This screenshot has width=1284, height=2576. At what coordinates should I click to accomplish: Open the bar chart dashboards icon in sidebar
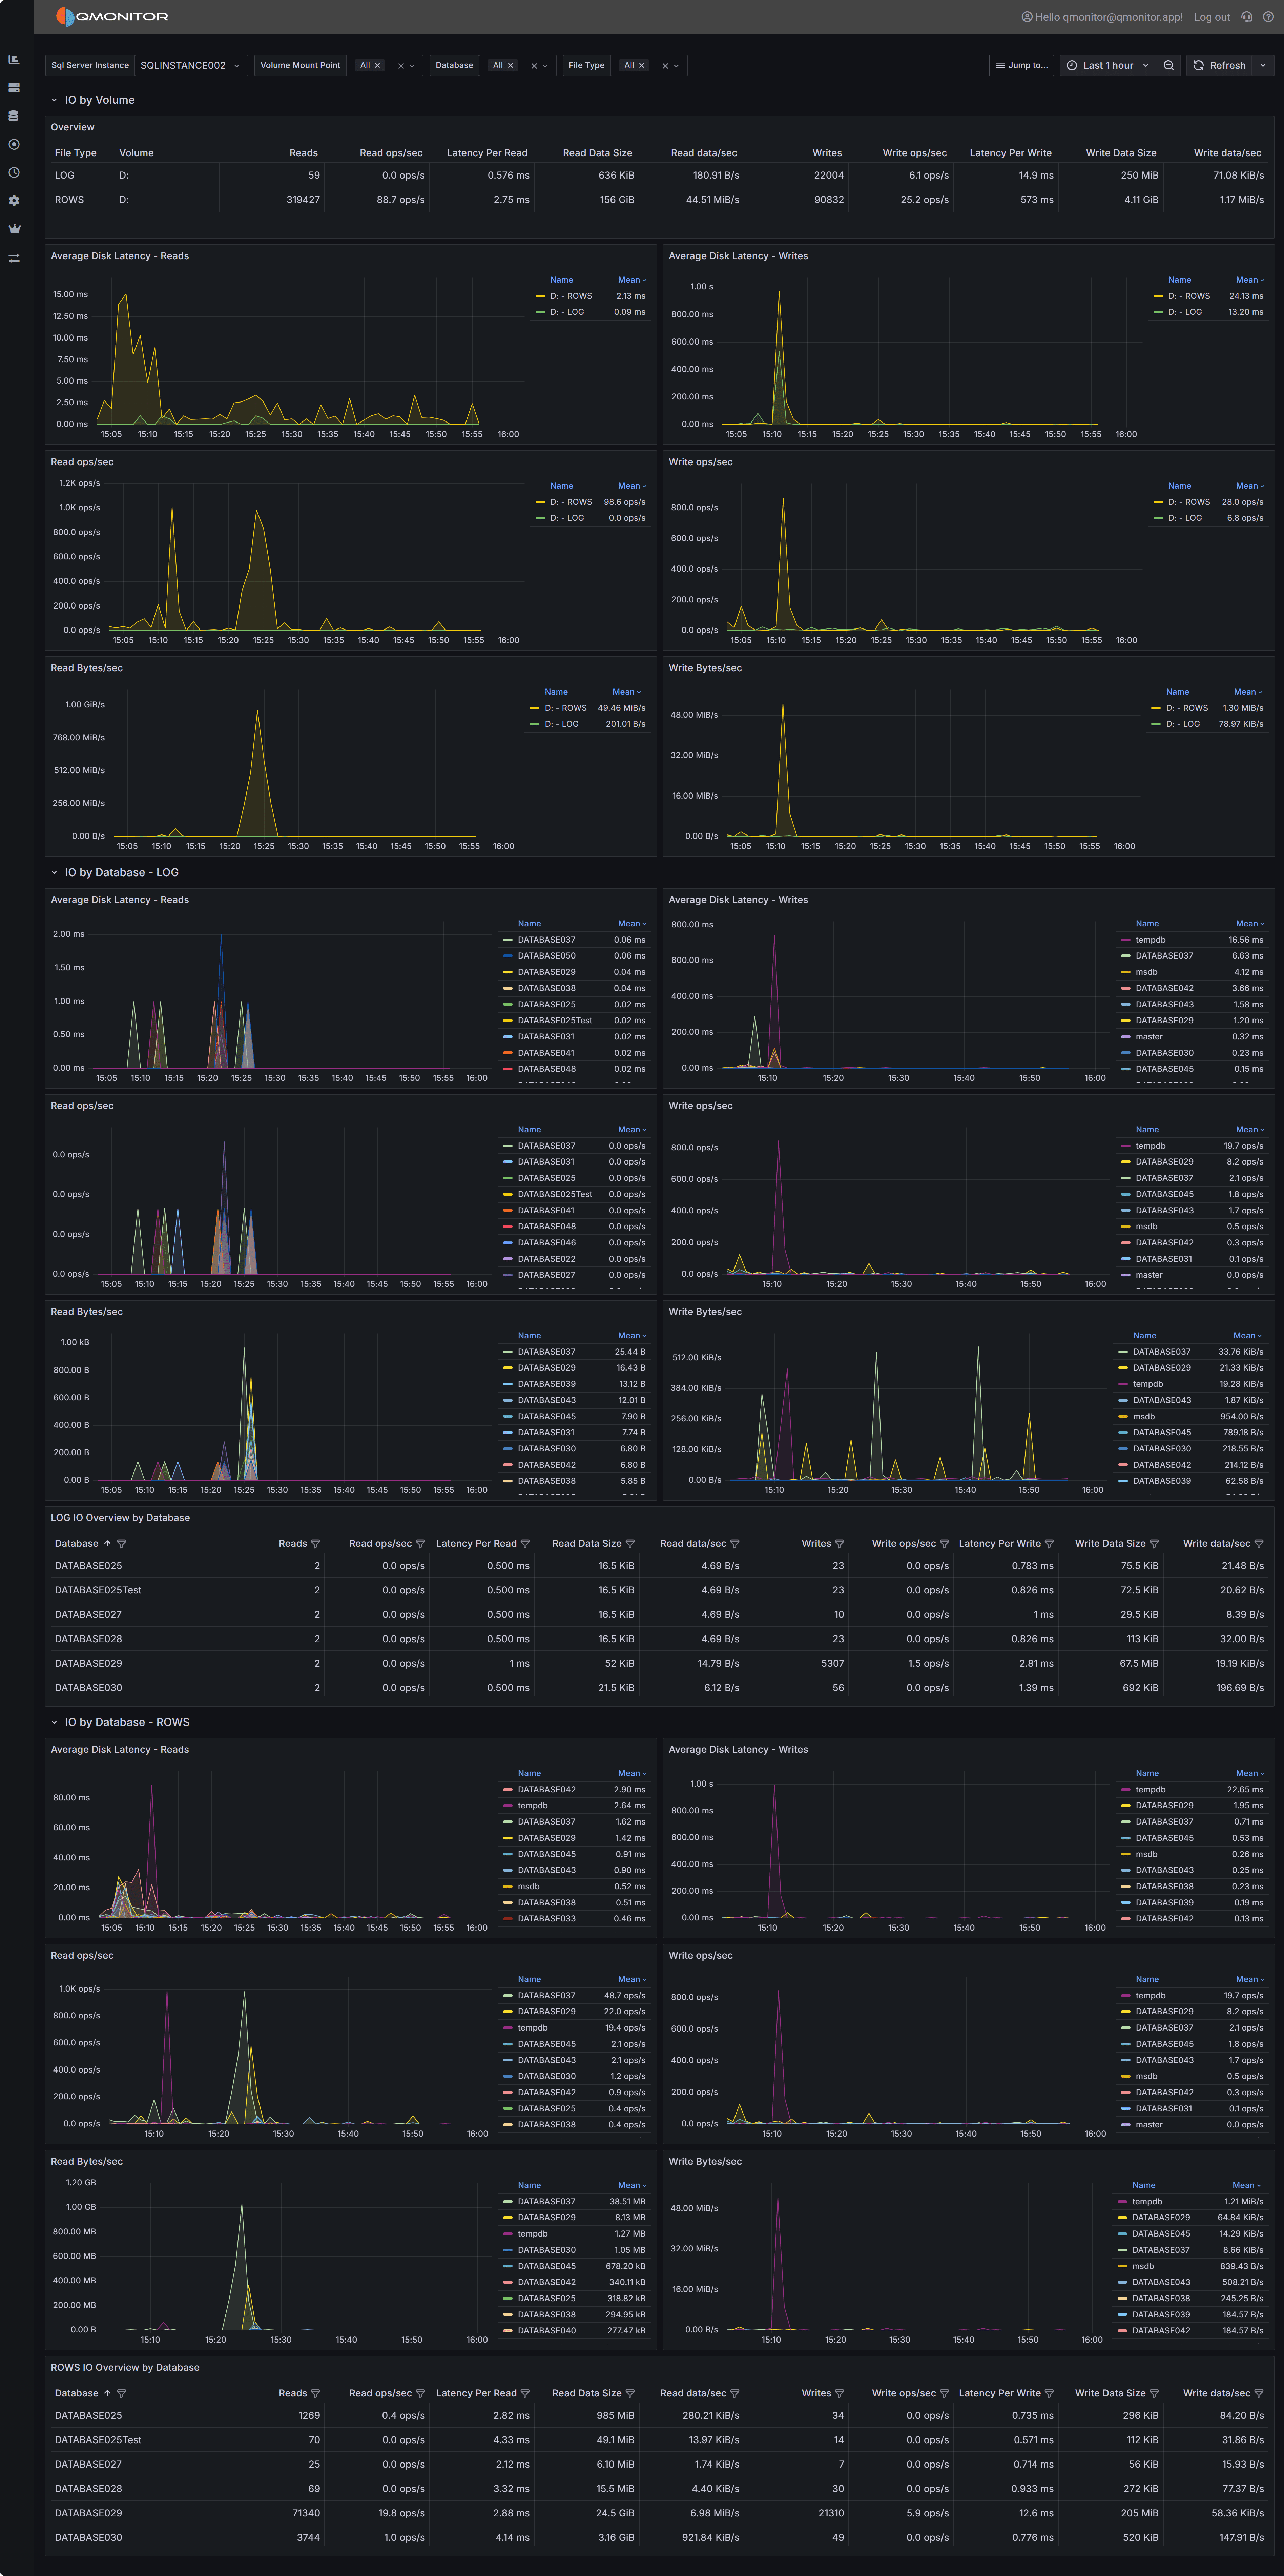pyautogui.click(x=14, y=59)
